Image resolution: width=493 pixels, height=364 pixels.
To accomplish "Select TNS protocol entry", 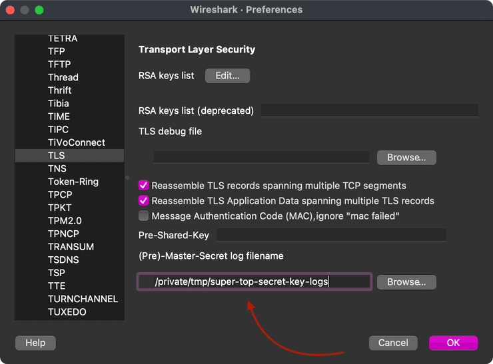I will (69, 168).
